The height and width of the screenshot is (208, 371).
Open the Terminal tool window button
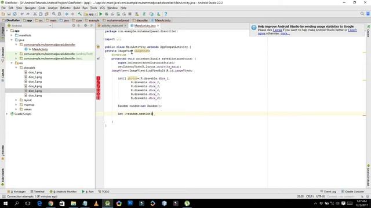pos(38,191)
